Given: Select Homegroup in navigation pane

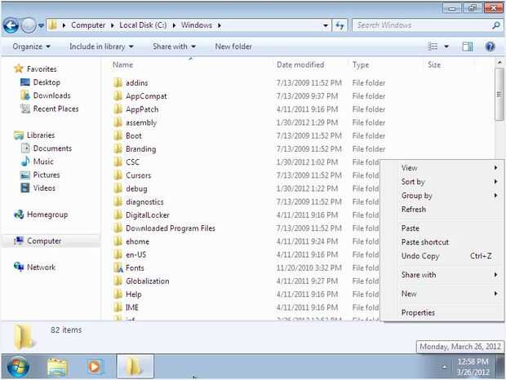Looking at the screenshot, I should click(x=47, y=214).
